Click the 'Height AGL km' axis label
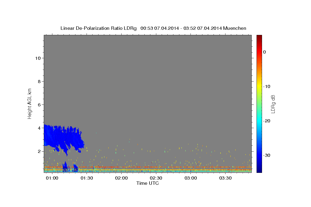Screen dimensions: 311x207 point(30,103)
